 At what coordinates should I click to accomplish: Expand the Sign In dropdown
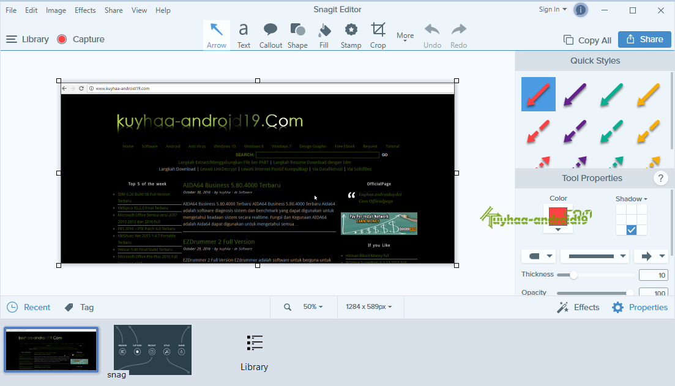[x=553, y=9]
